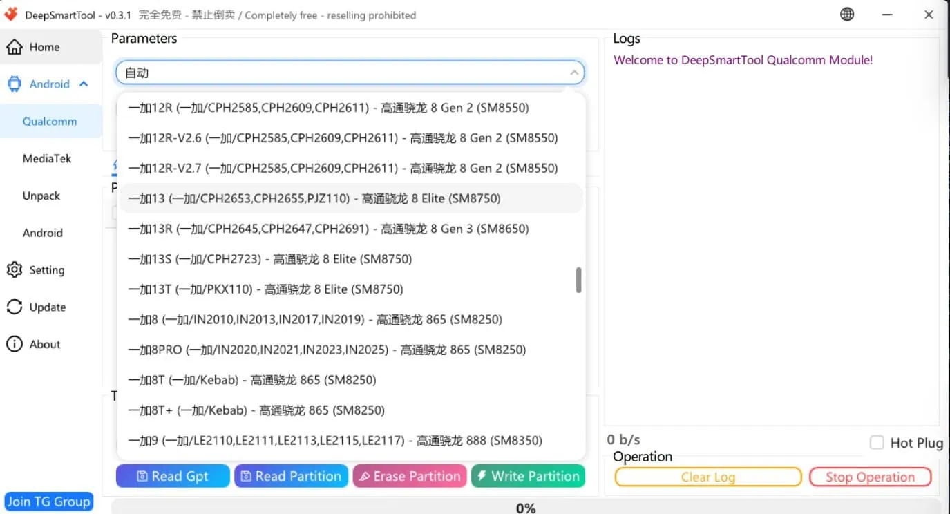
Task: Click the Erase Partition button
Action: [410, 476]
